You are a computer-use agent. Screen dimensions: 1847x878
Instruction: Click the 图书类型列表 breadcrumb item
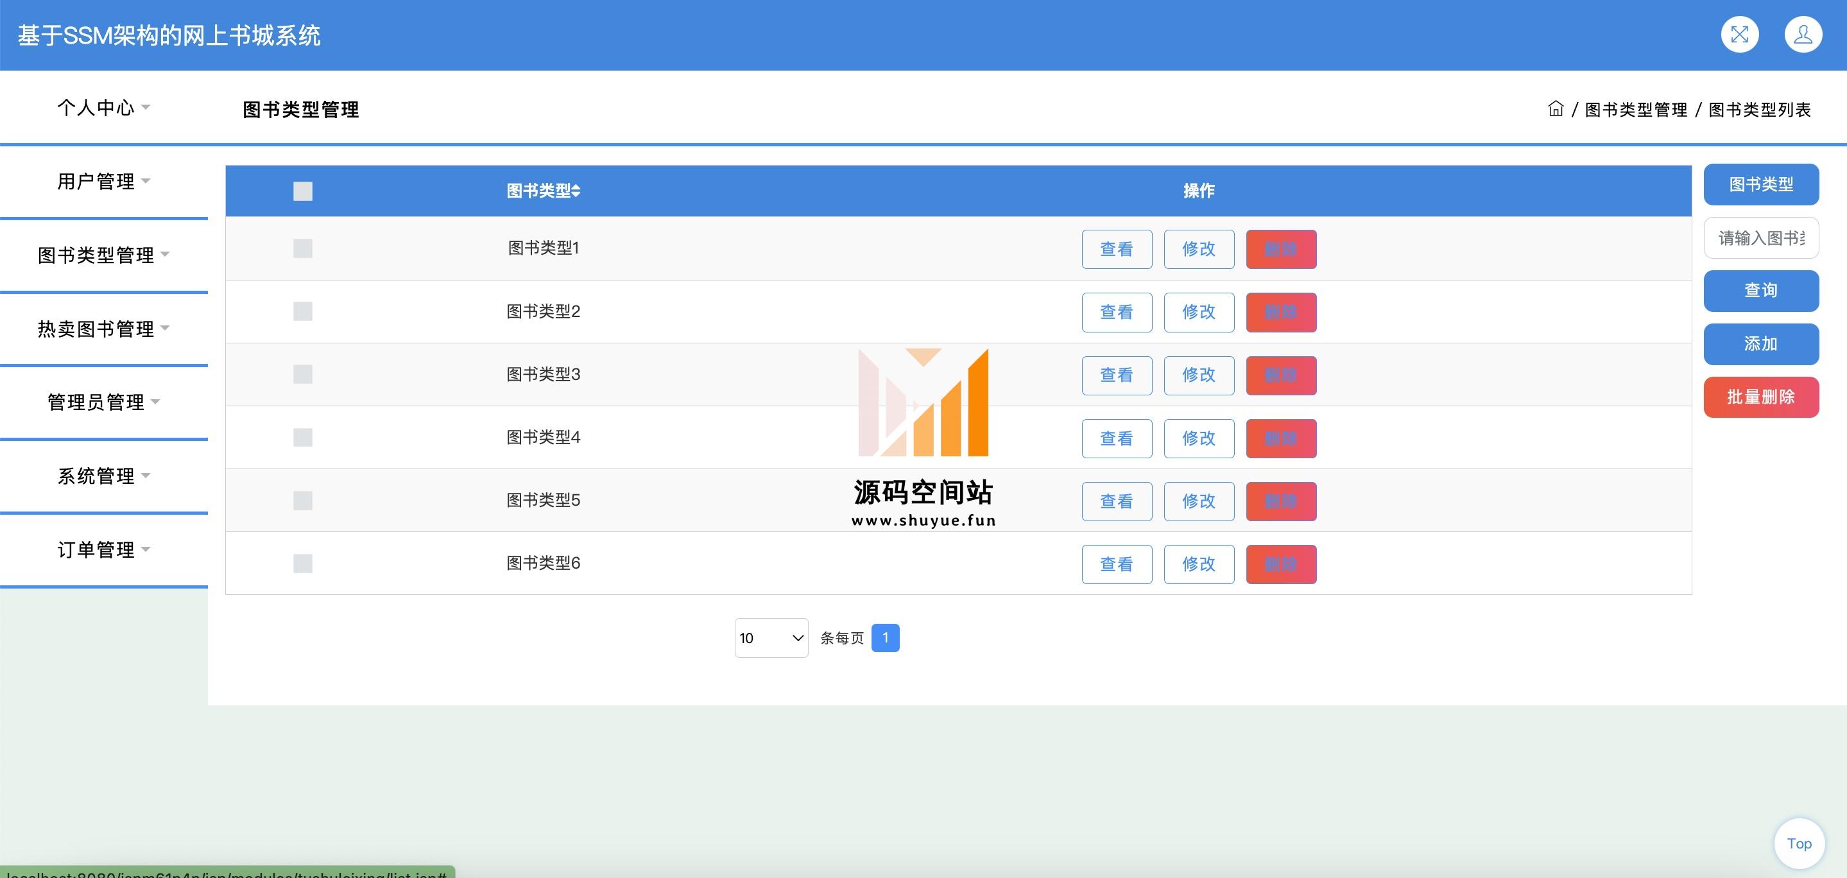(1760, 110)
